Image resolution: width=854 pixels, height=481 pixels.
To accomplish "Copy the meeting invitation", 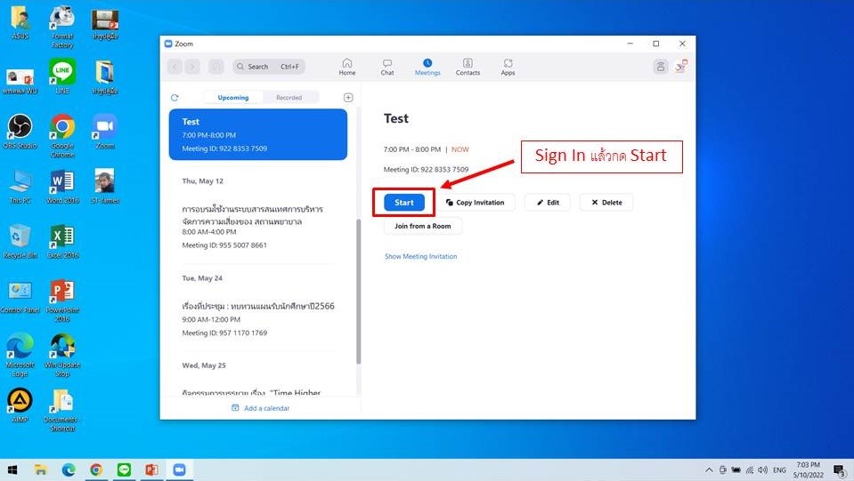I will click(x=476, y=202).
